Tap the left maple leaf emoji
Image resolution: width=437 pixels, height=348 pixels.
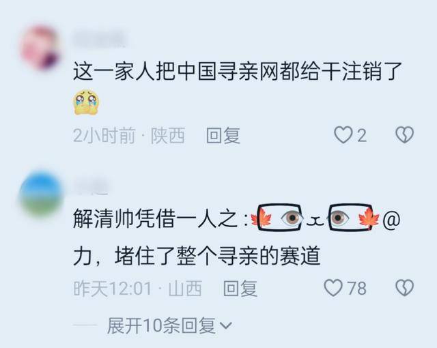pyautogui.click(x=260, y=218)
